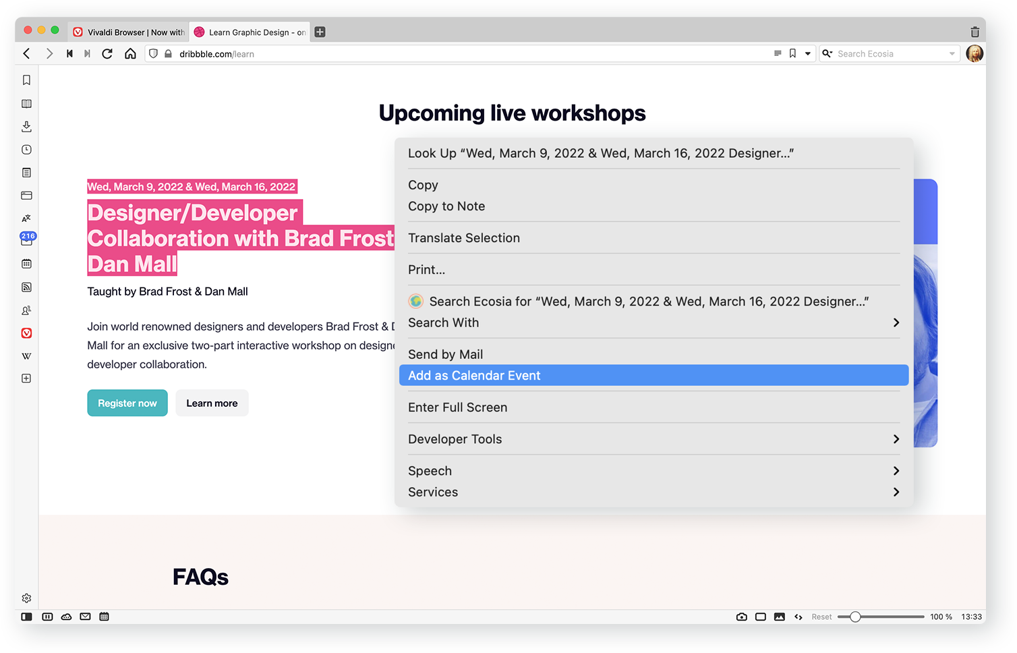Open the Notes panel
1017x653 pixels.
(26, 173)
